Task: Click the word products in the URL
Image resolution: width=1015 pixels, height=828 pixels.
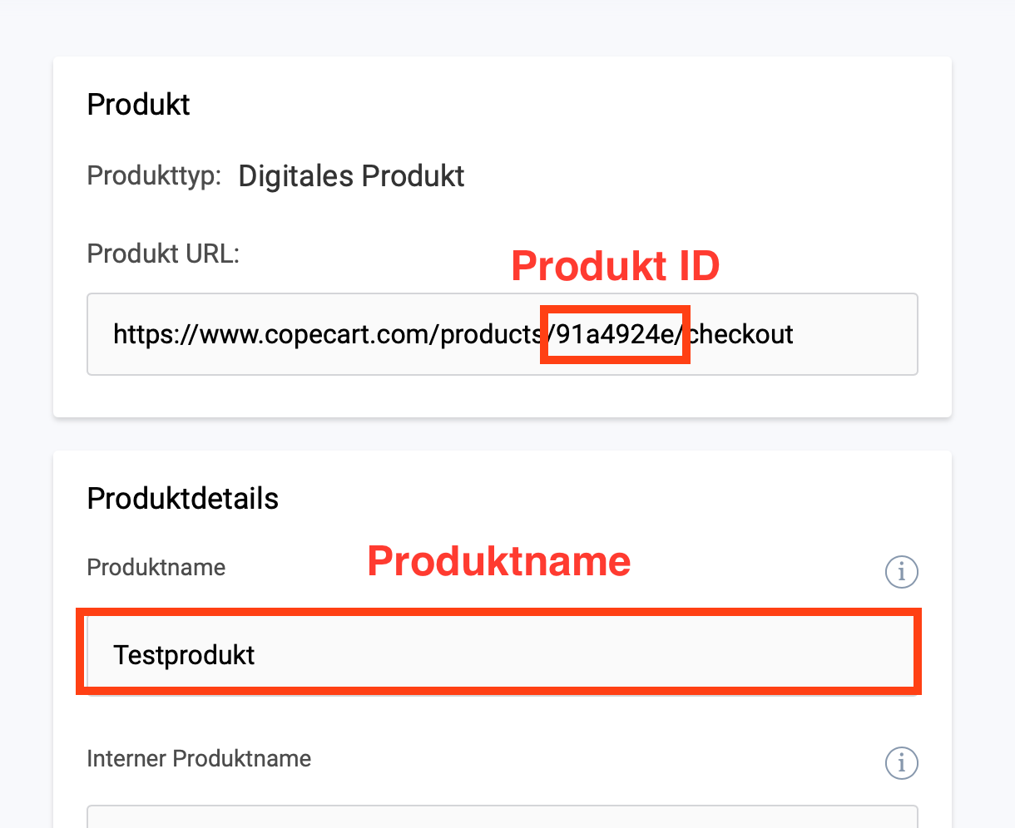Action: 491,334
